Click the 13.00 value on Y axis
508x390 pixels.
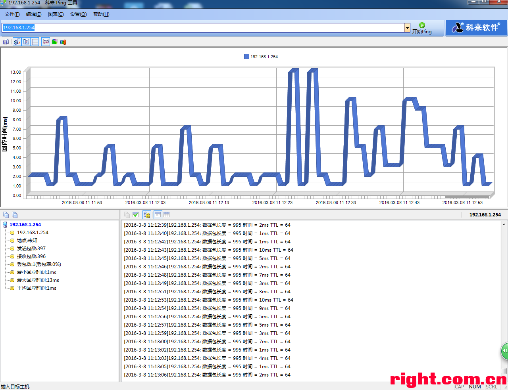[16, 72]
